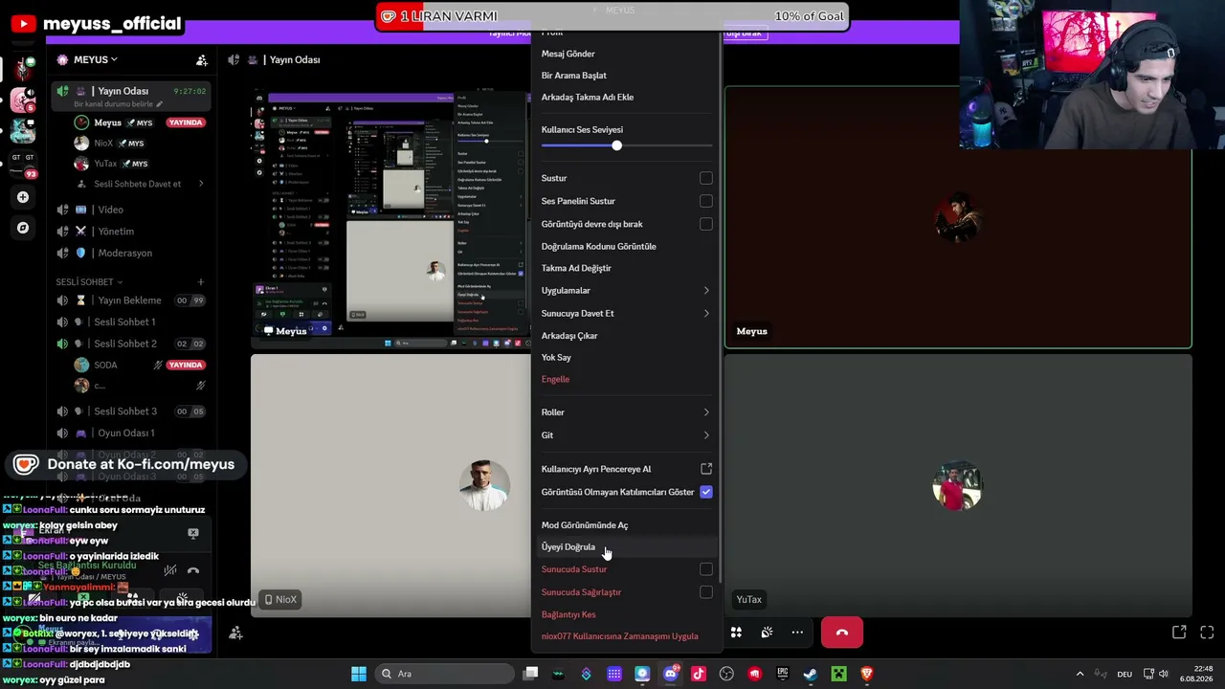This screenshot has height=689, width=1225.
Task: Open the pop-out icon beside Kullanıcıyı Ayrı Pencereye Al
Action: pyautogui.click(x=706, y=469)
